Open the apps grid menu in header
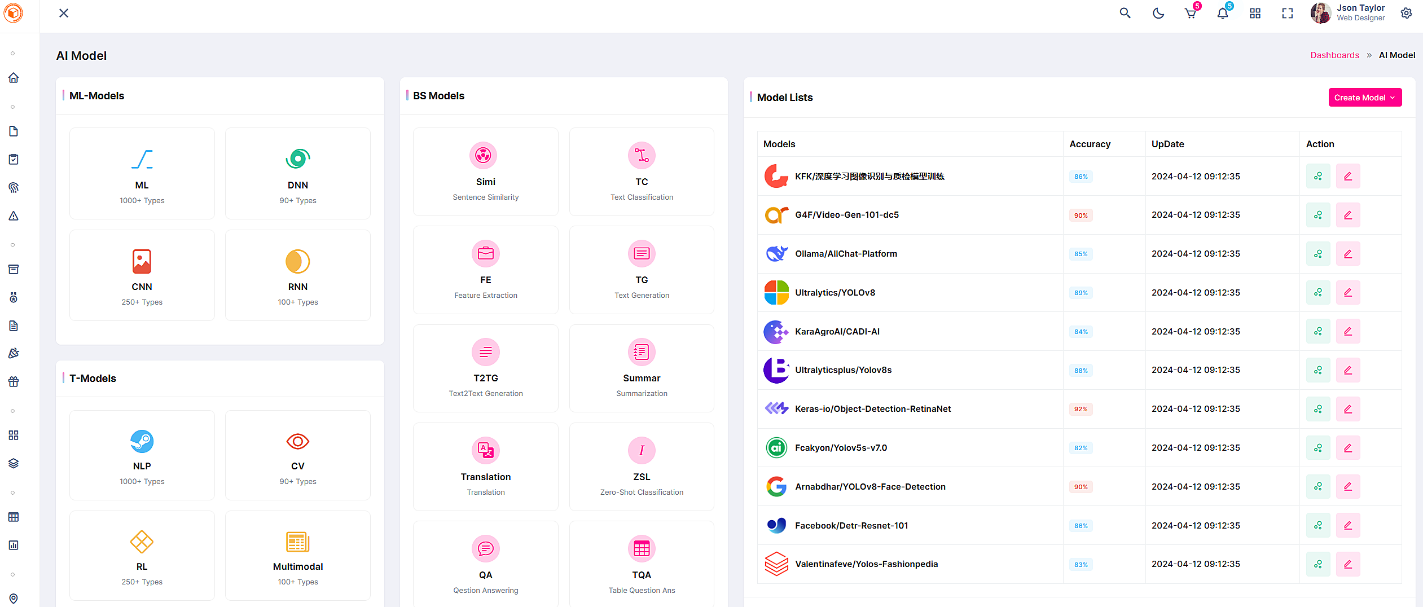Screen dimensions: 1423x607 tap(1255, 14)
